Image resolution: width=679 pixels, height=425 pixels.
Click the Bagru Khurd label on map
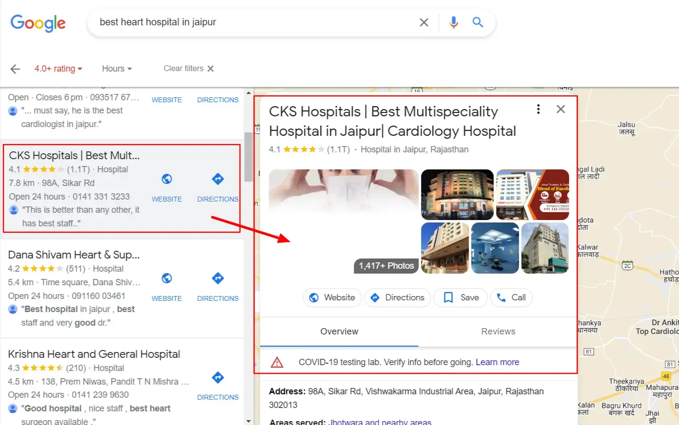(x=622, y=409)
